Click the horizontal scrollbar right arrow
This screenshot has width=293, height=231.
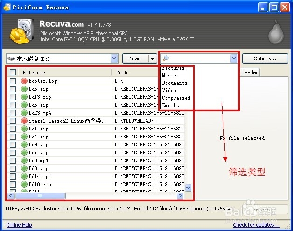(x=180, y=196)
